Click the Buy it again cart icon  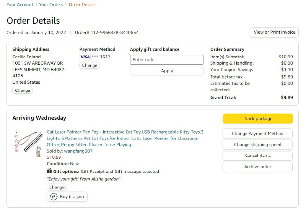[54, 197]
